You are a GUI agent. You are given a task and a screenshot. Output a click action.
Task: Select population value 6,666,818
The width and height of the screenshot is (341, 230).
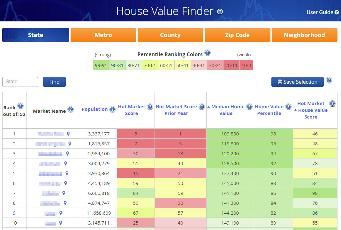(99, 193)
